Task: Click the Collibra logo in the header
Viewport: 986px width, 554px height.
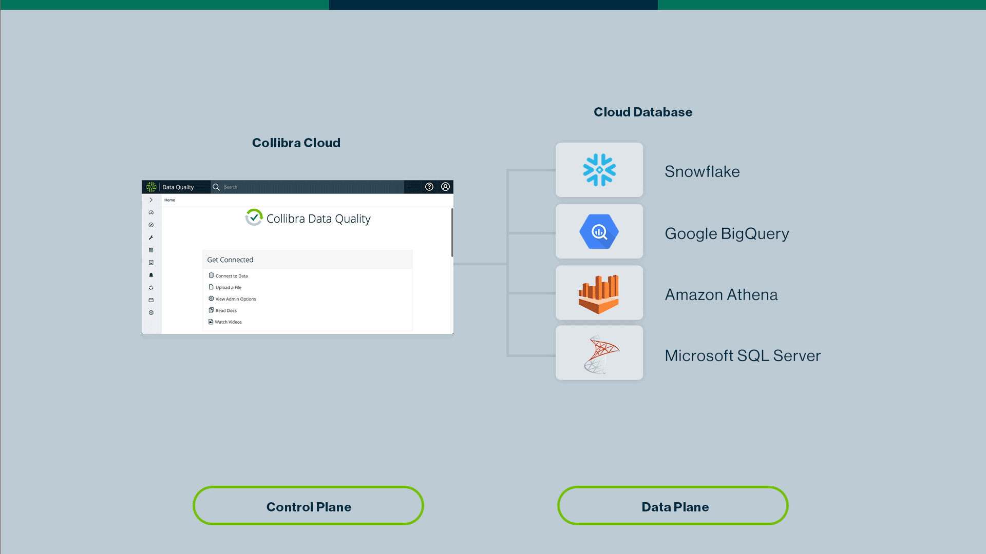Action: click(x=151, y=187)
